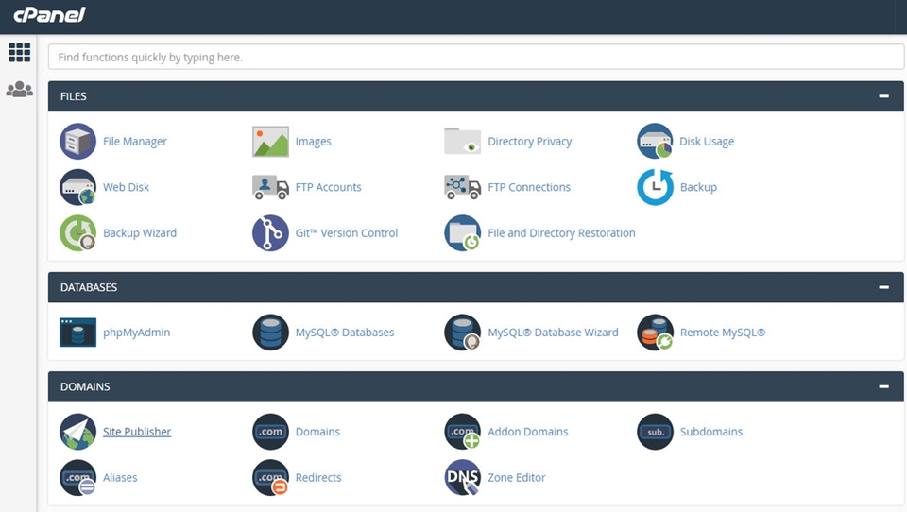907x512 pixels.
Task: Open the phpMyAdmin link
Action: click(136, 333)
